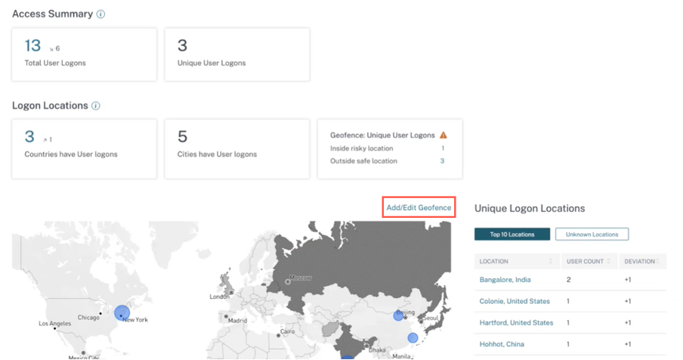The height and width of the screenshot is (360, 683).
Task: Open the Hartford, United States location link
Action: coord(516,323)
